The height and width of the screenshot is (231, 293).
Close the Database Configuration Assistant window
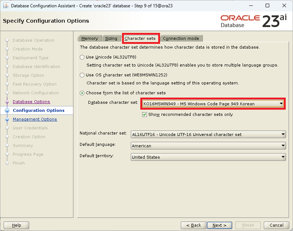pos(284,5)
